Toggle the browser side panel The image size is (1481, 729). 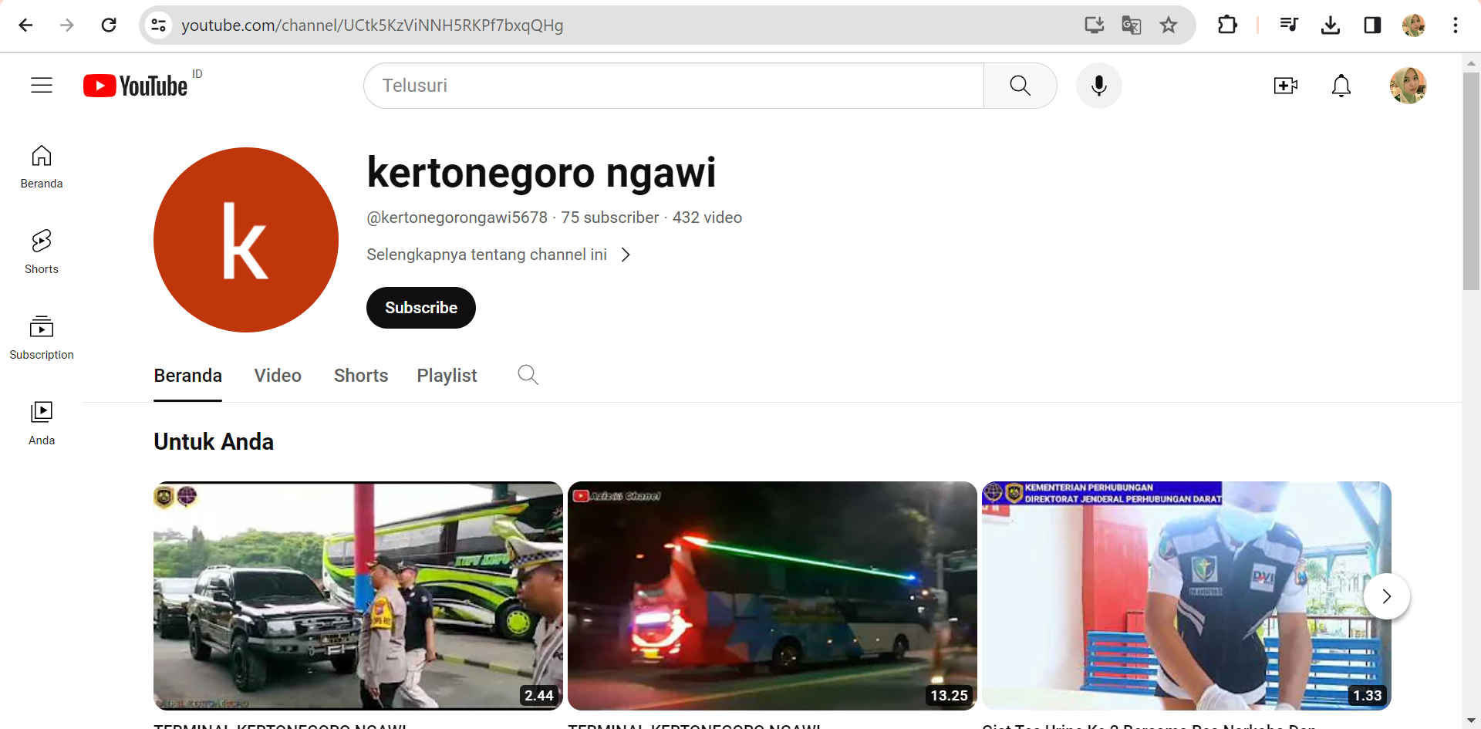pos(1372,25)
